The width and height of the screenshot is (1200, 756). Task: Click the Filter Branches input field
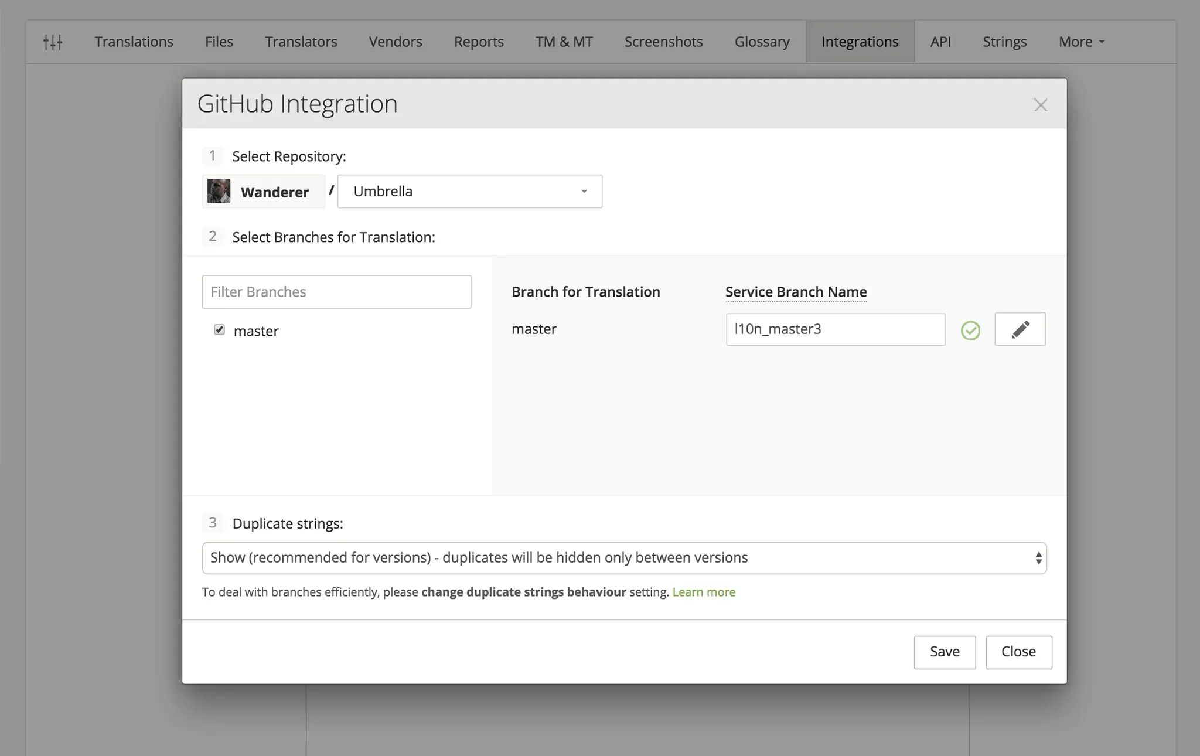(336, 292)
